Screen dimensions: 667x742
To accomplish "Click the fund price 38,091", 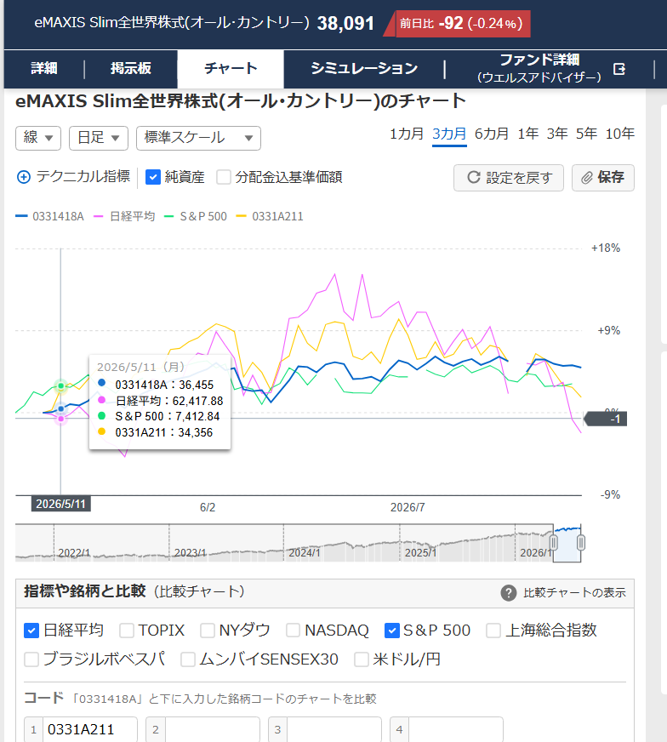I will (x=345, y=23).
